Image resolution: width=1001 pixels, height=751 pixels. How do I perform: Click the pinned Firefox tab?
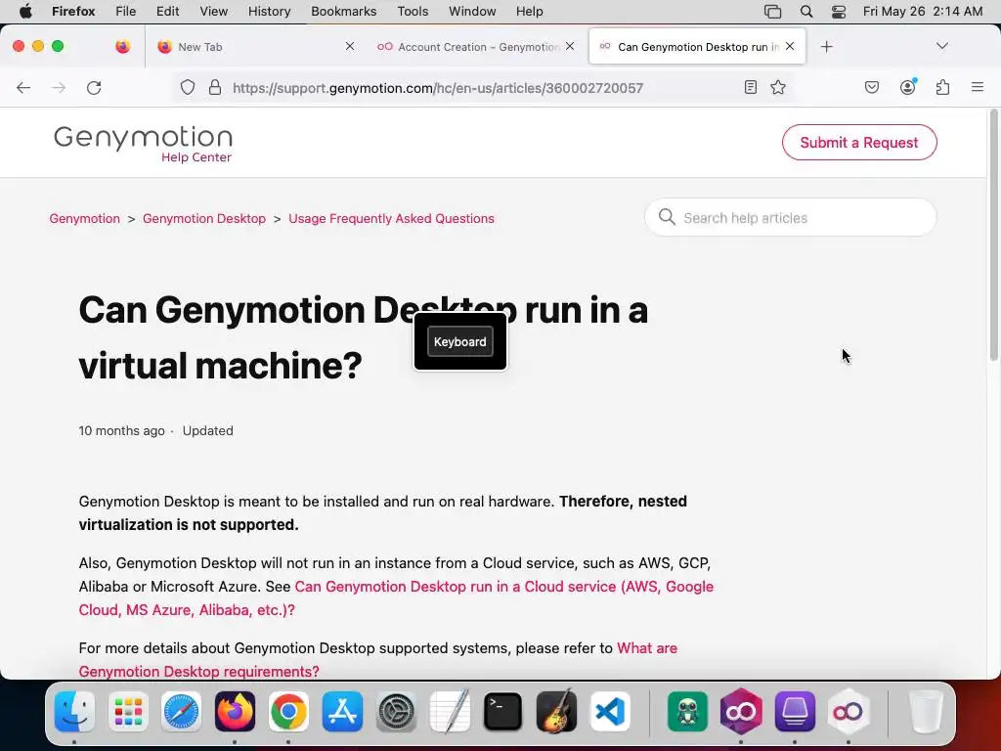tap(122, 46)
